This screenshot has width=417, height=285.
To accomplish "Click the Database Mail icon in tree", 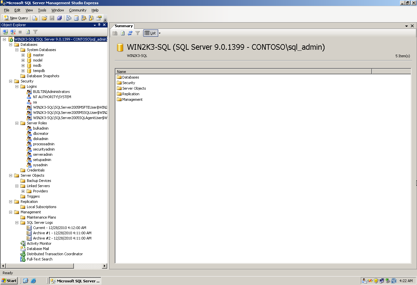I will coord(23,249).
